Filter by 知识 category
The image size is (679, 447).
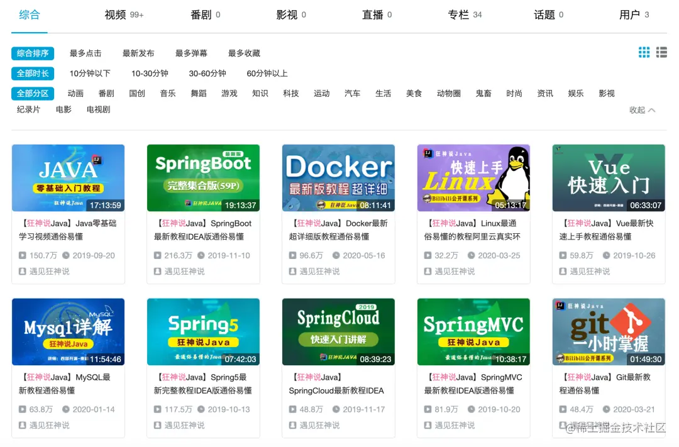point(260,93)
